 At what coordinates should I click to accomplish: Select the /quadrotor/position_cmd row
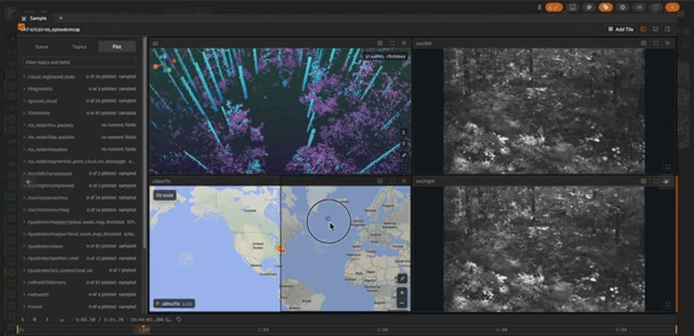(x=80, y=258)
